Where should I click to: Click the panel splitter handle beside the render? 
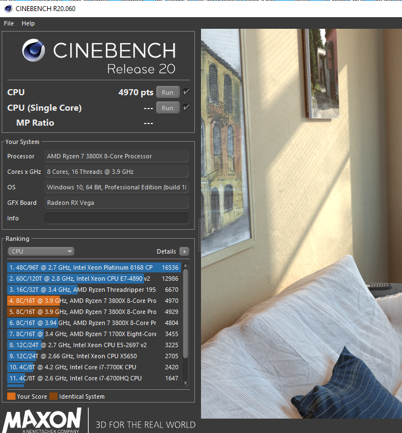click(x=199, y=235)
